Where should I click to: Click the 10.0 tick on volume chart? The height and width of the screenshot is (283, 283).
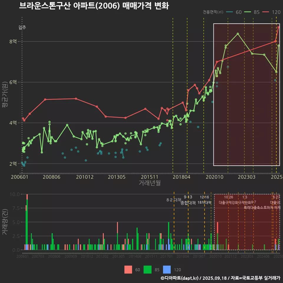[x=15, y=194]
